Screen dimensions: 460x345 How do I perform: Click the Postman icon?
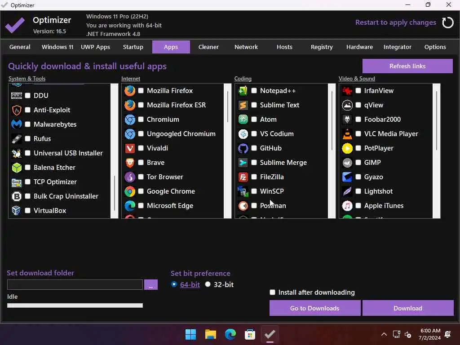tap(243, 206)
